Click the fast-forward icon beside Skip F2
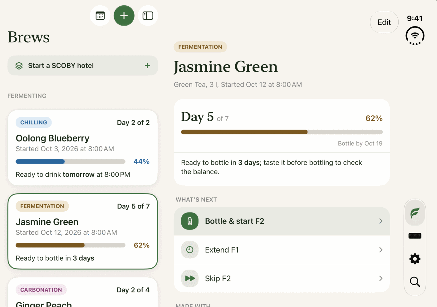The image size is (437, 307). click(x=190, y=278)
